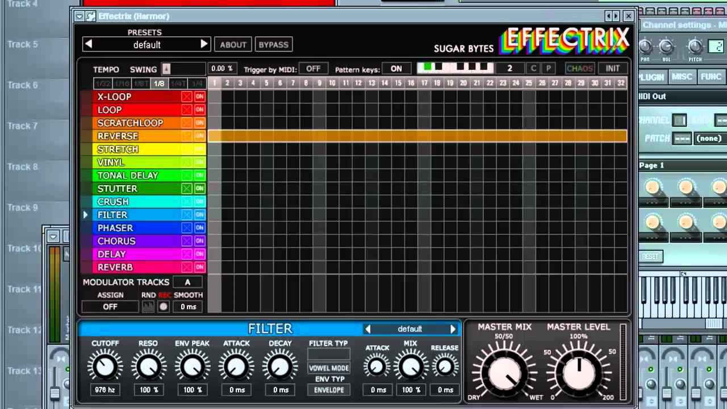The height and width of the screenshot is (409, 727).
Task: Click the RND random modulation icon
Action: point(148,307)
